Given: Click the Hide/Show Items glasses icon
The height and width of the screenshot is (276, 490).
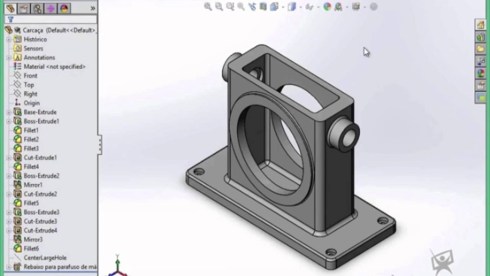Looking at the screenshot, I should [x=310, y=7].
